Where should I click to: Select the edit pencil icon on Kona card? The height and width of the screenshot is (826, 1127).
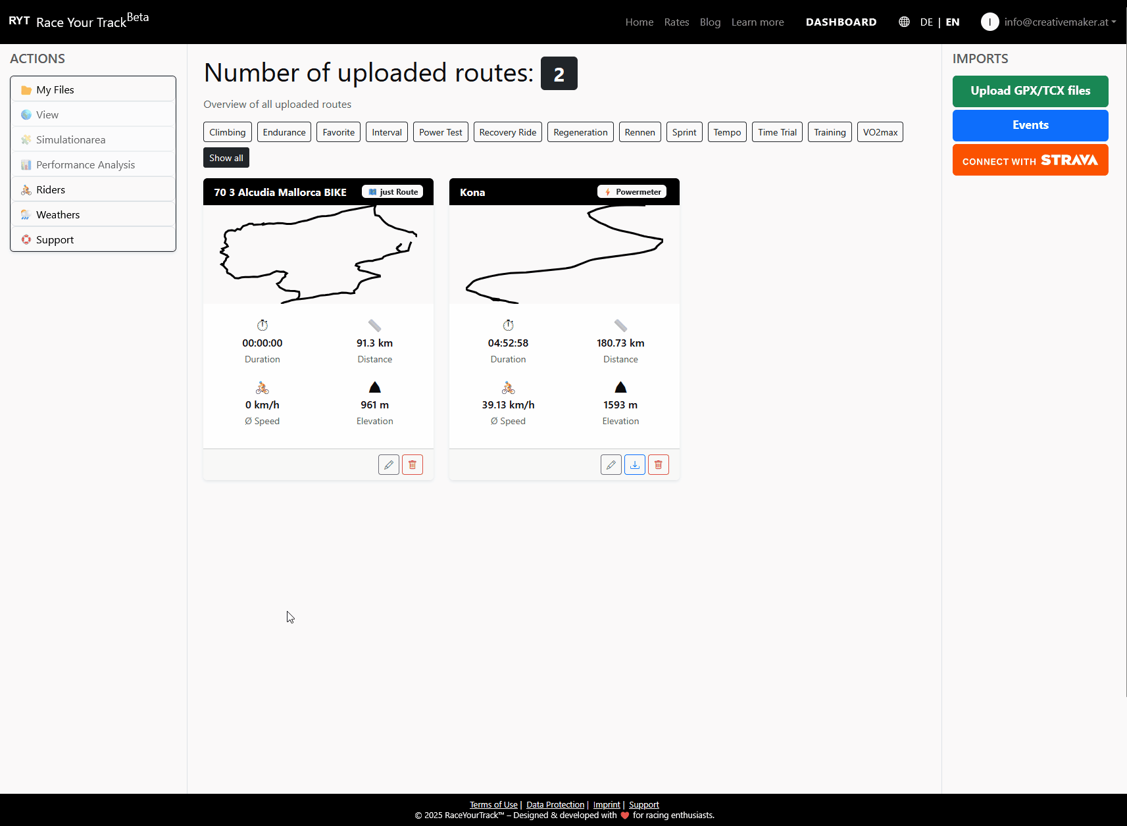[x=611, y=464]
